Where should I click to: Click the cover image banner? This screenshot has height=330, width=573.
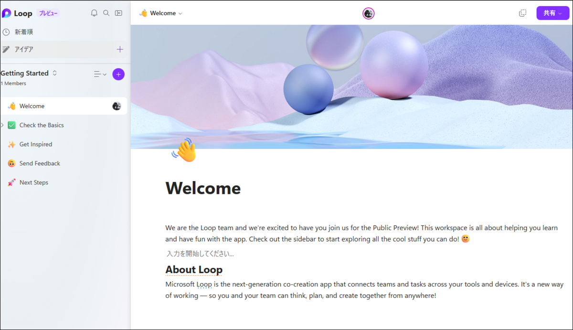[351, 86]
